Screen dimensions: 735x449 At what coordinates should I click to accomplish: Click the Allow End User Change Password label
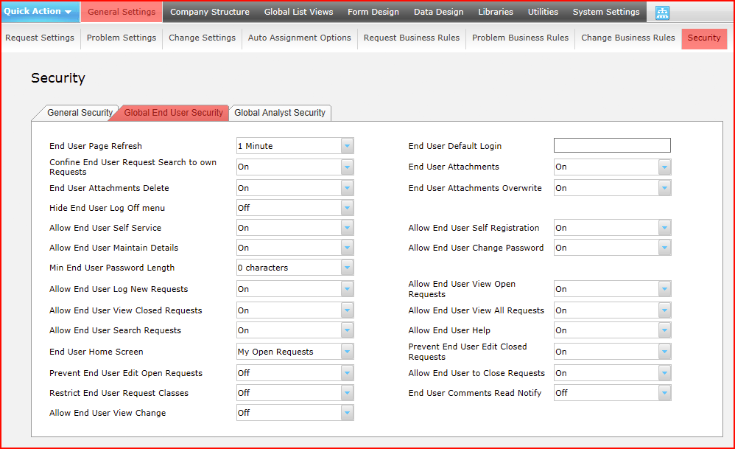coord(476,248)
